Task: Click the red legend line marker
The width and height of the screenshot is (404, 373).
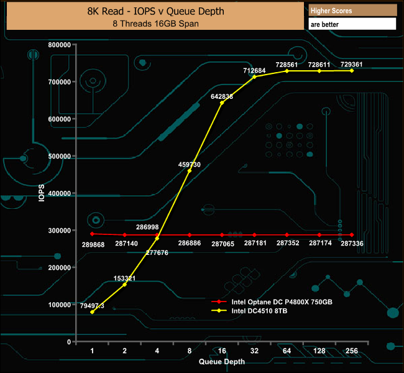Action: coord(219,302)
